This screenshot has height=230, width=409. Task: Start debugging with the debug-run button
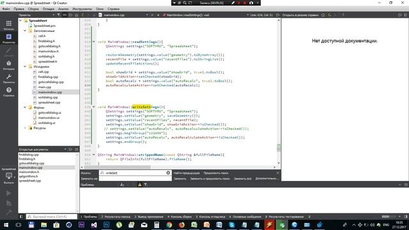(8, 203)
